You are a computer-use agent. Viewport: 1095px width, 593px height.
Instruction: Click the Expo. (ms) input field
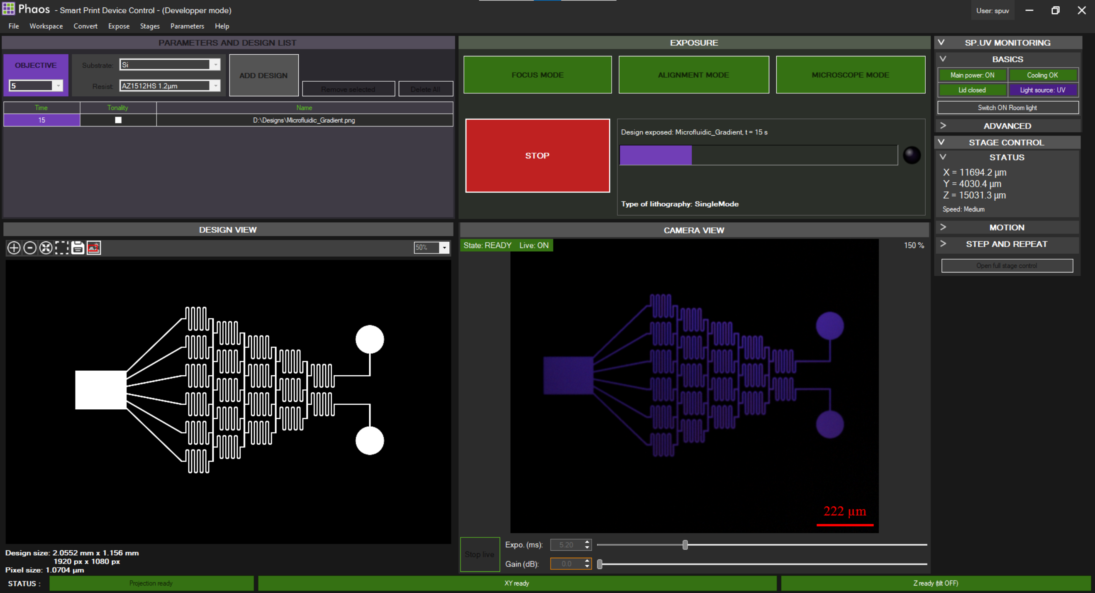567,545
